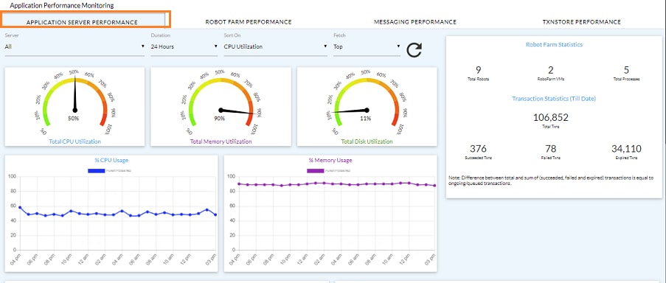Image resolution: width=666 pixels, height=283 pixels.
Task: Click the Failed Txns value 78
Action: point(550,148)
